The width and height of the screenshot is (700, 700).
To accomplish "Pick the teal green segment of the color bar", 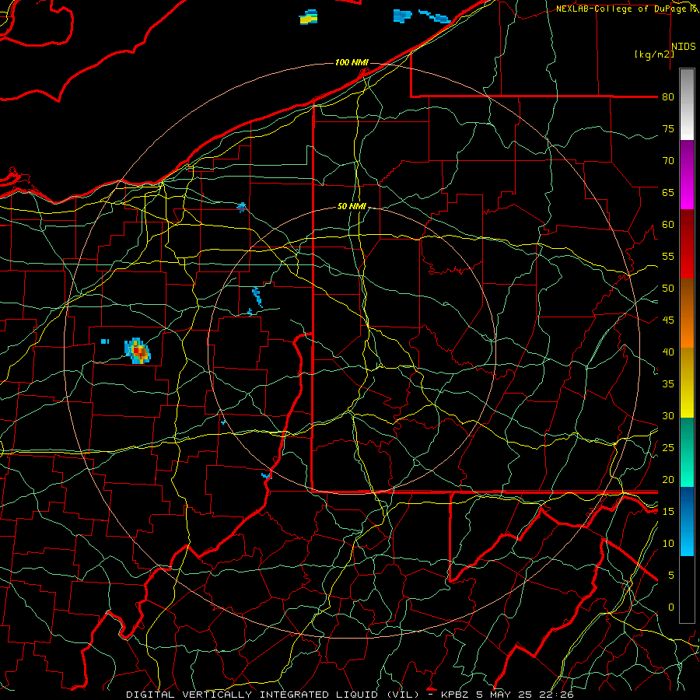I will (x=687, y=452).
